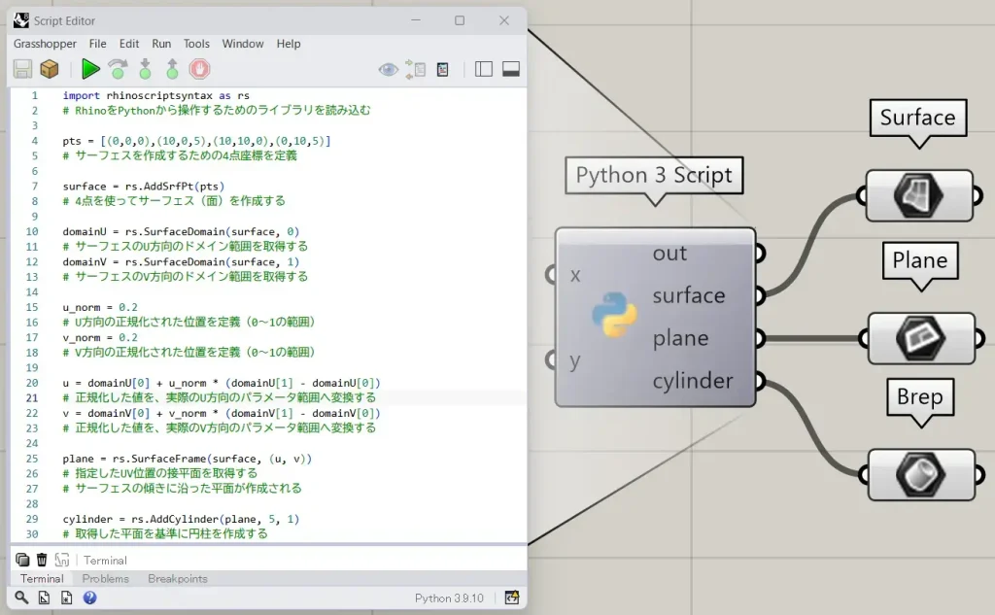This screenshot has height=615, width=995.
Task: Click line number 21 in gutter
Action: click(x=32, y=398)
